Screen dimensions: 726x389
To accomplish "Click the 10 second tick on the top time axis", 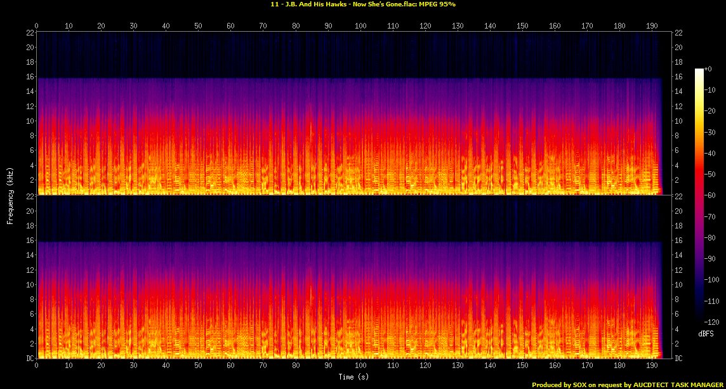I will point(69,26).
